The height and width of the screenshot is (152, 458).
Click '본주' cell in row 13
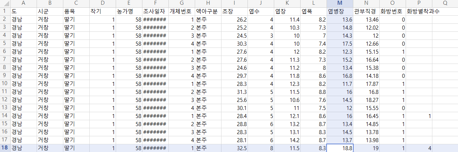(208, 108)
